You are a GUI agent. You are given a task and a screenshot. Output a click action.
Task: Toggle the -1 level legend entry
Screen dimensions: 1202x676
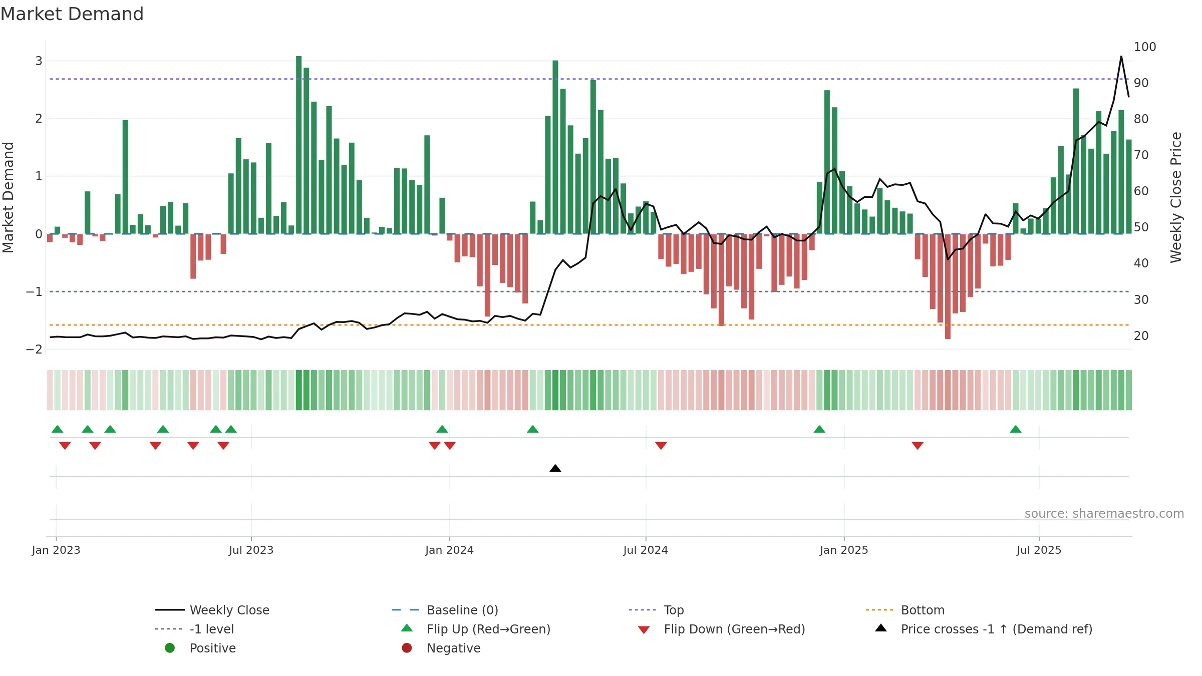[x=194, y=629]
